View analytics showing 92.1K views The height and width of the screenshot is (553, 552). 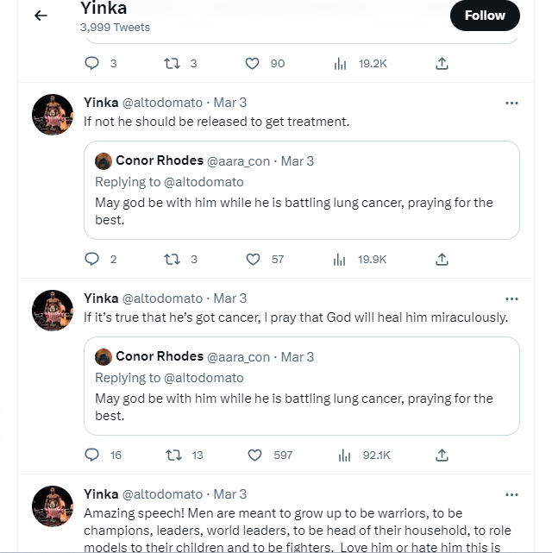pyautogui.click(x=340, y=455)
